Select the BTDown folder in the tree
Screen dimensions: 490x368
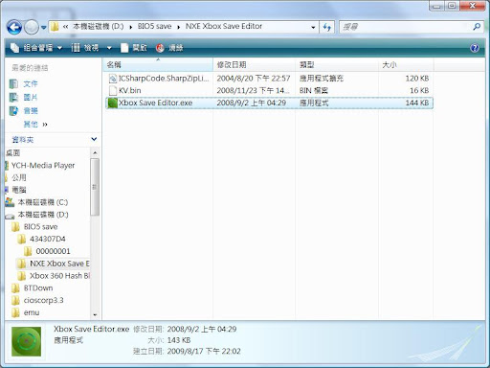pyautogui.click(x=38, y=288)
